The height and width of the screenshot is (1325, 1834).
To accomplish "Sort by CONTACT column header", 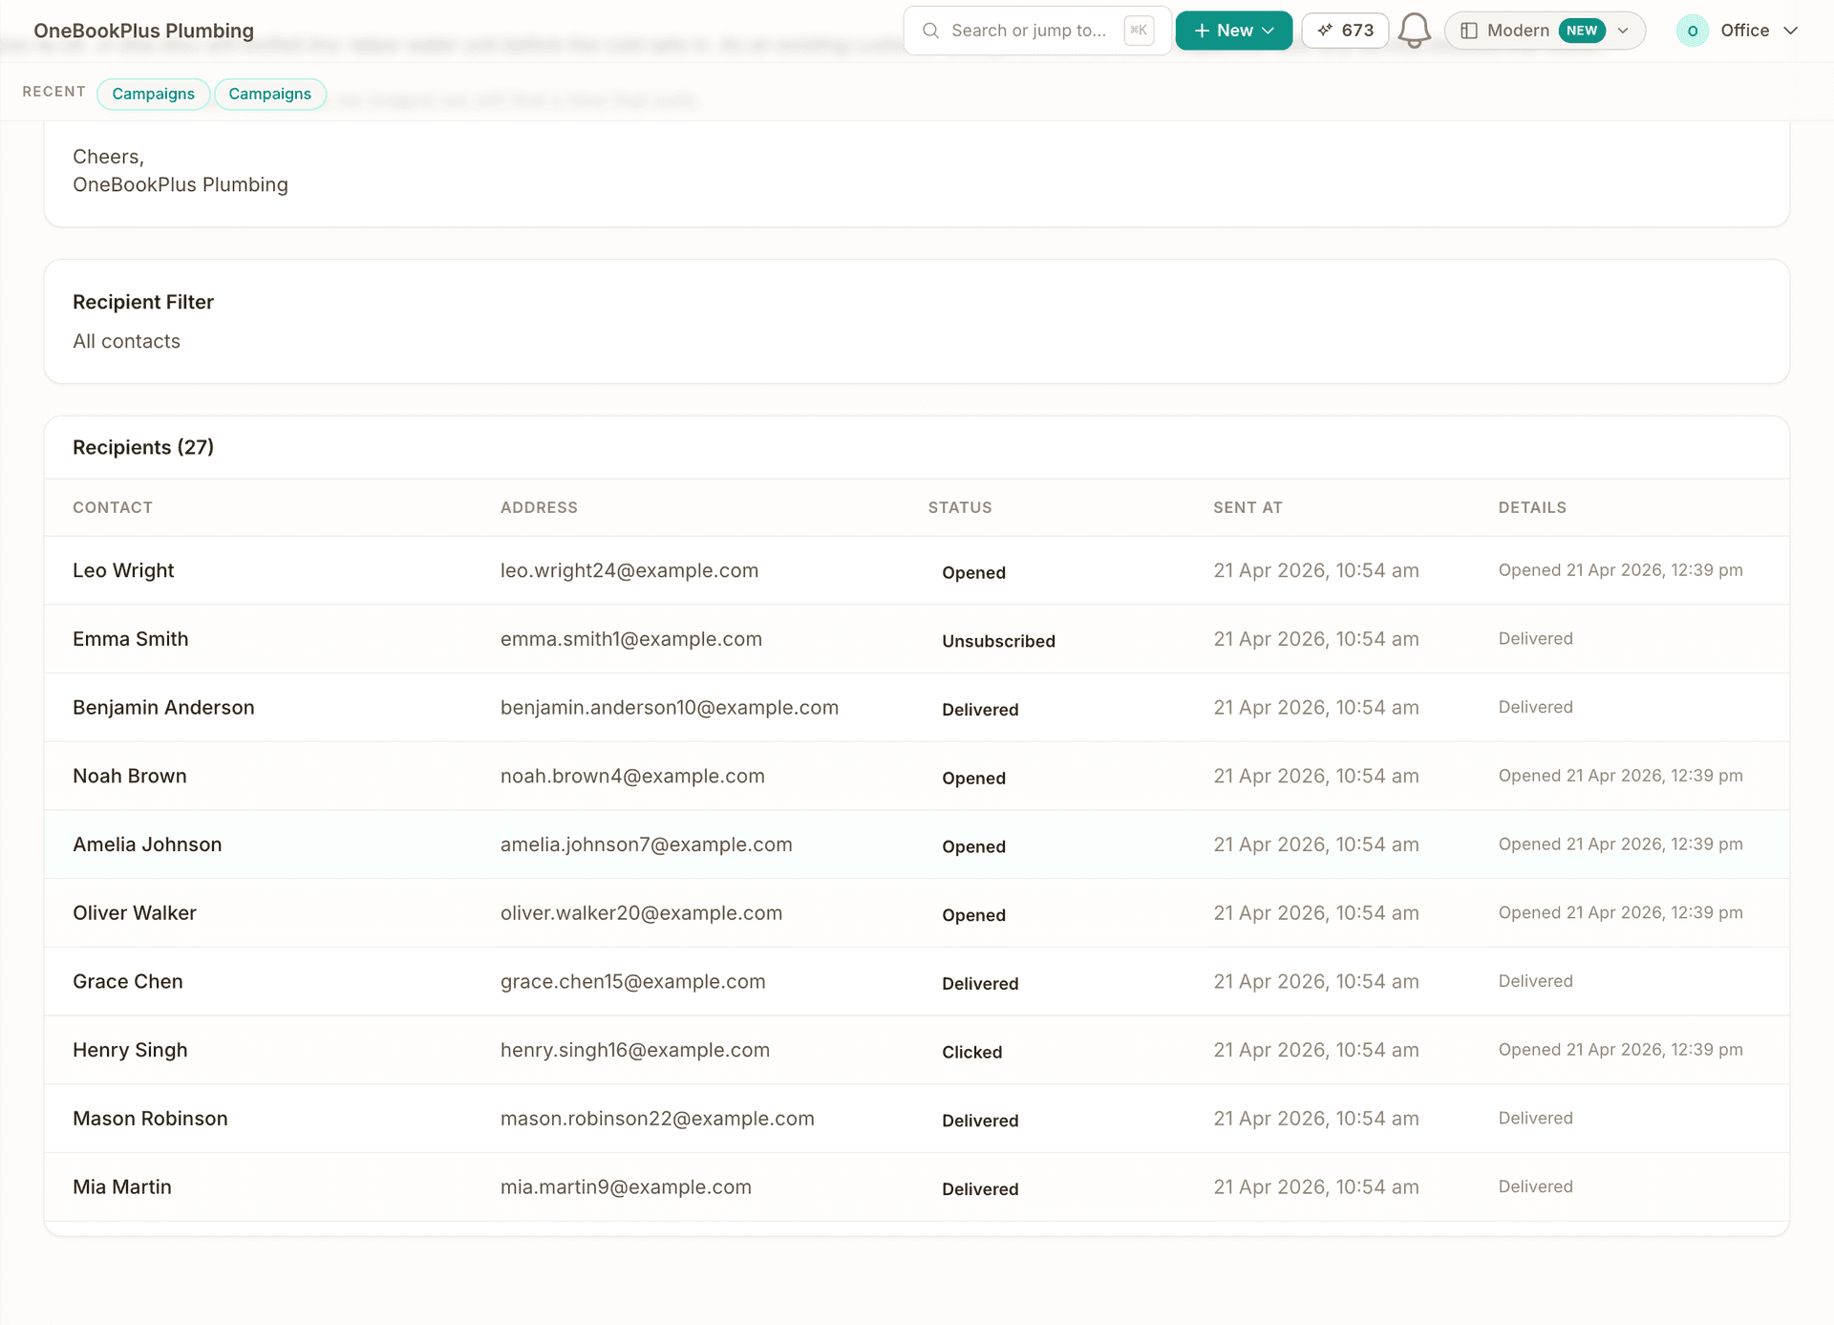I will click(x=113, y=507).
